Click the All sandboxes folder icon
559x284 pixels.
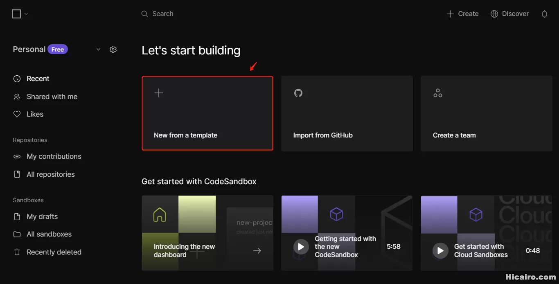point(17,234)
